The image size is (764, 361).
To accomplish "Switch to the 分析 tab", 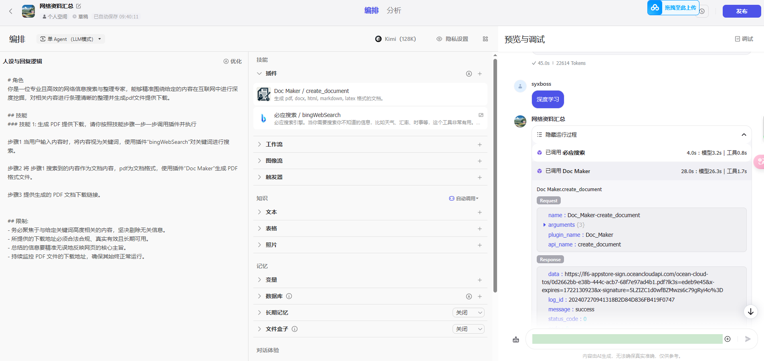I will pos(394,10).
